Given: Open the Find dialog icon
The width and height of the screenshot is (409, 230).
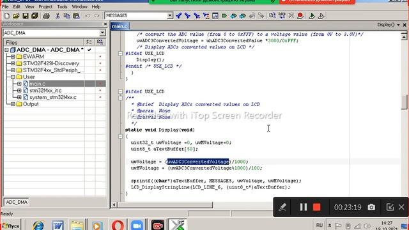Looking at the screenshot, I should (x=197, y=15).
